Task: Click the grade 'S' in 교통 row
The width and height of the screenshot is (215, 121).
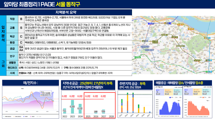Action: click(21, 28)
